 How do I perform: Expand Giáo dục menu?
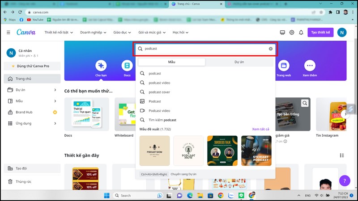122,32
